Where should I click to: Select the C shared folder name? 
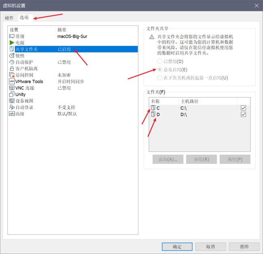158,108
